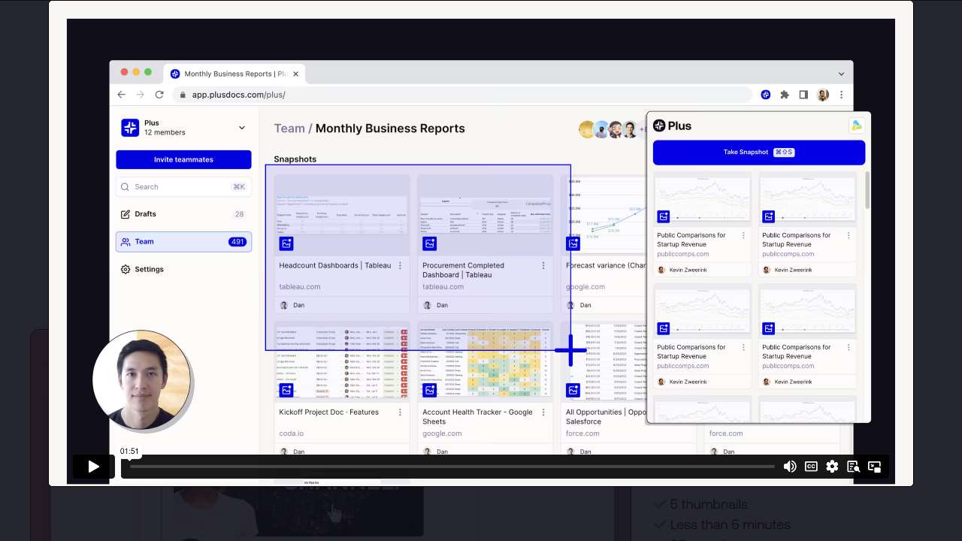This screenshot has width=962, height=541.
Task: Click the Take Snapshot button
Action: pyautogui.click(x=758, y=153)
